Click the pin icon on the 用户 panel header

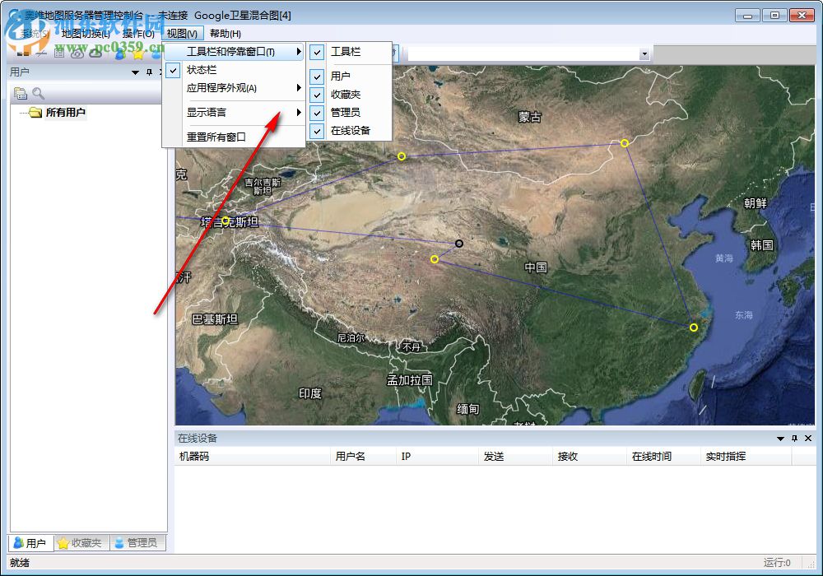tap(148, 72)
